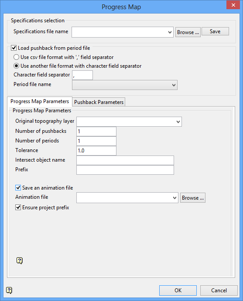Toggle the Save an animation file checkbox
The image size is (243, 301).
18,187
